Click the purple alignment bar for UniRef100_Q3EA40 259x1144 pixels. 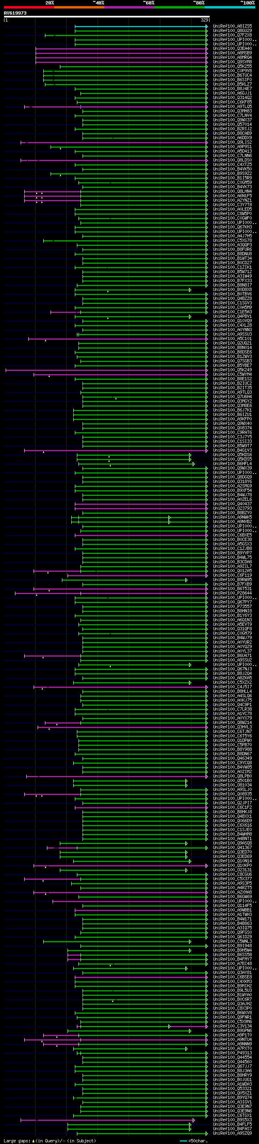tap(122, 49)
